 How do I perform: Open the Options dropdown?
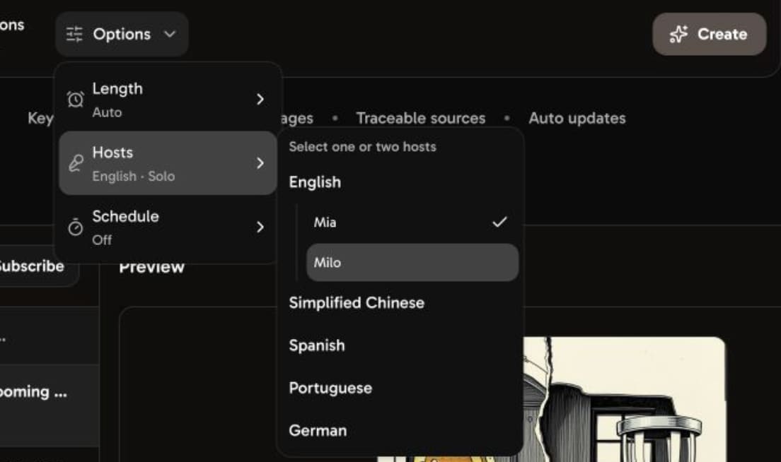tap(122, 34)
